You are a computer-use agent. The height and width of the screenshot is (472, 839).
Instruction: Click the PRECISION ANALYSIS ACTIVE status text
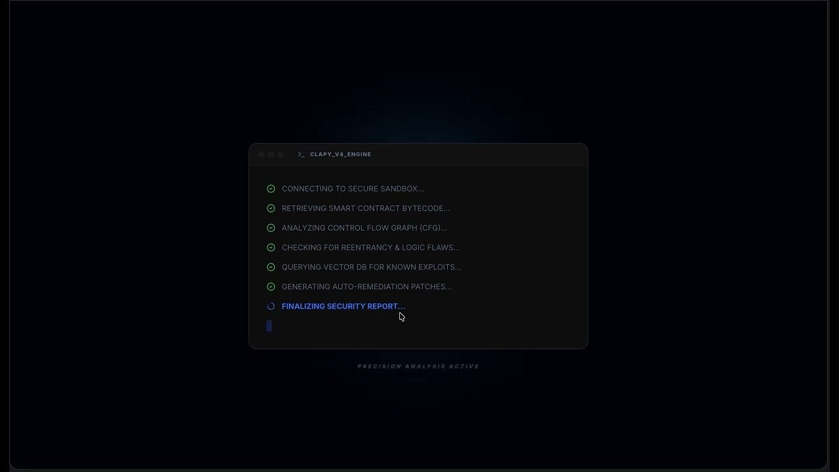tap(418, 366)
